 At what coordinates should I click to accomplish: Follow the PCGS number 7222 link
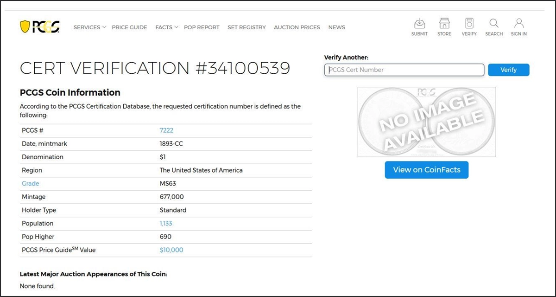tap(166, 130)
